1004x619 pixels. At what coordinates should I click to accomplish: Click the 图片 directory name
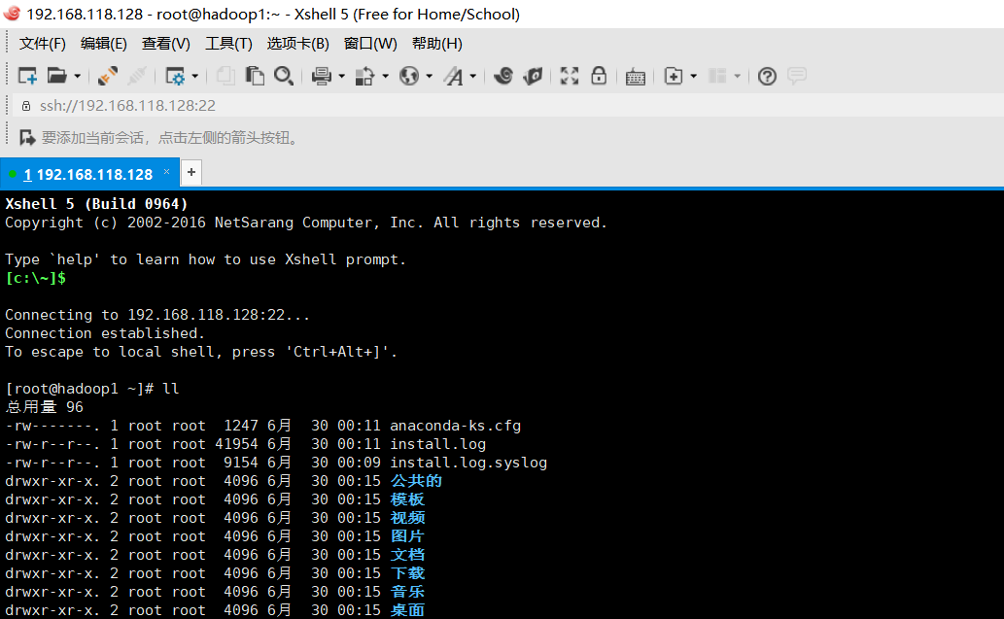(x=407, y=536)
